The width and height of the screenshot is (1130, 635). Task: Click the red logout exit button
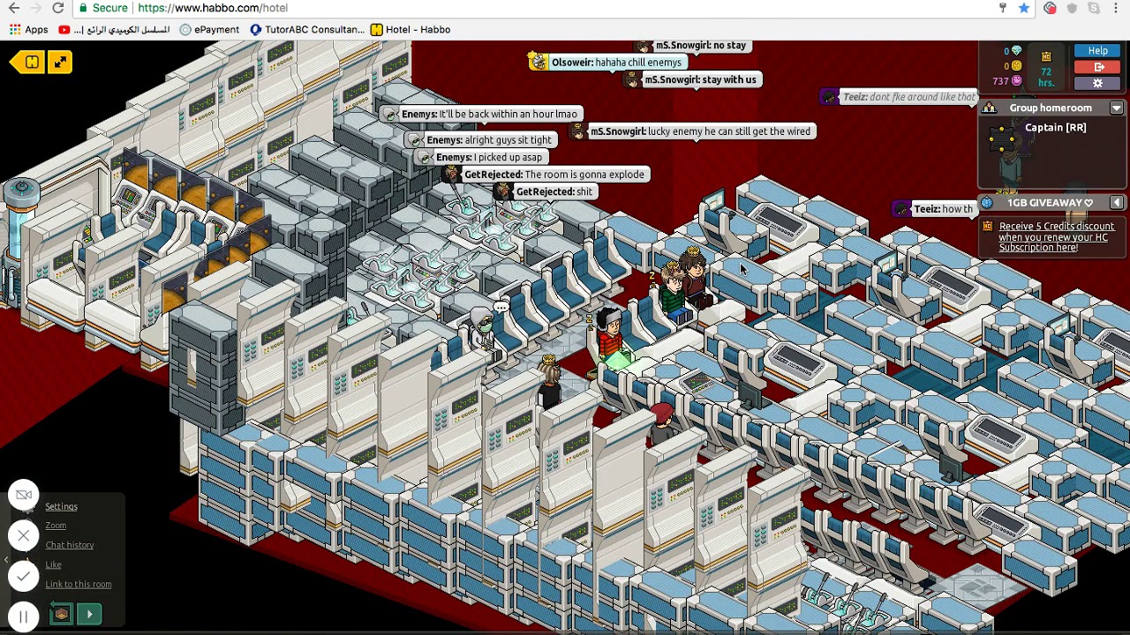click(1098, 67)
